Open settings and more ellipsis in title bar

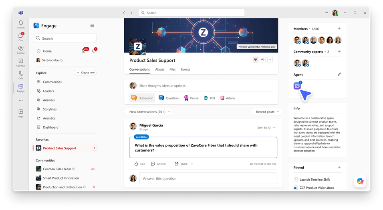327,13
